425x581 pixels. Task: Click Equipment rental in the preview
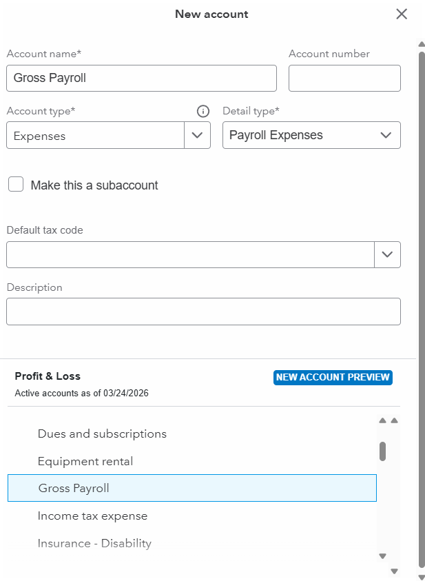[x=85, y=461]
